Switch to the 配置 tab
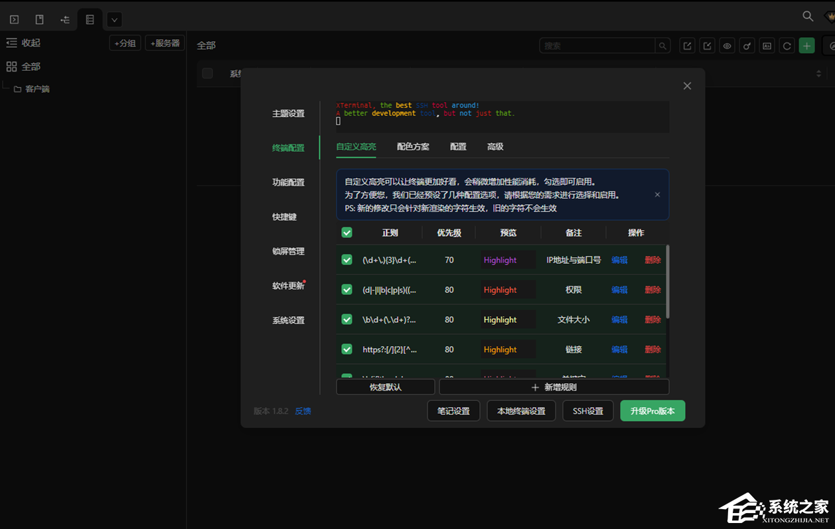This screenshot has height=529, width=835. coord(458,147)
